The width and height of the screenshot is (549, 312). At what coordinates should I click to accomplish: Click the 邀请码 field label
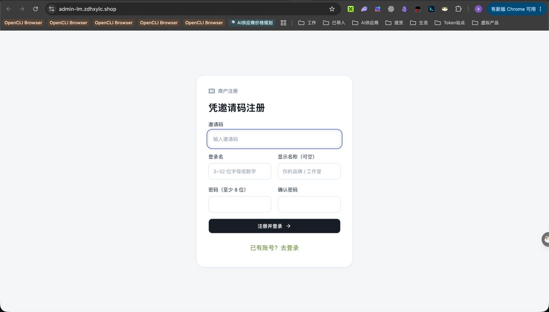click(216, 124)
